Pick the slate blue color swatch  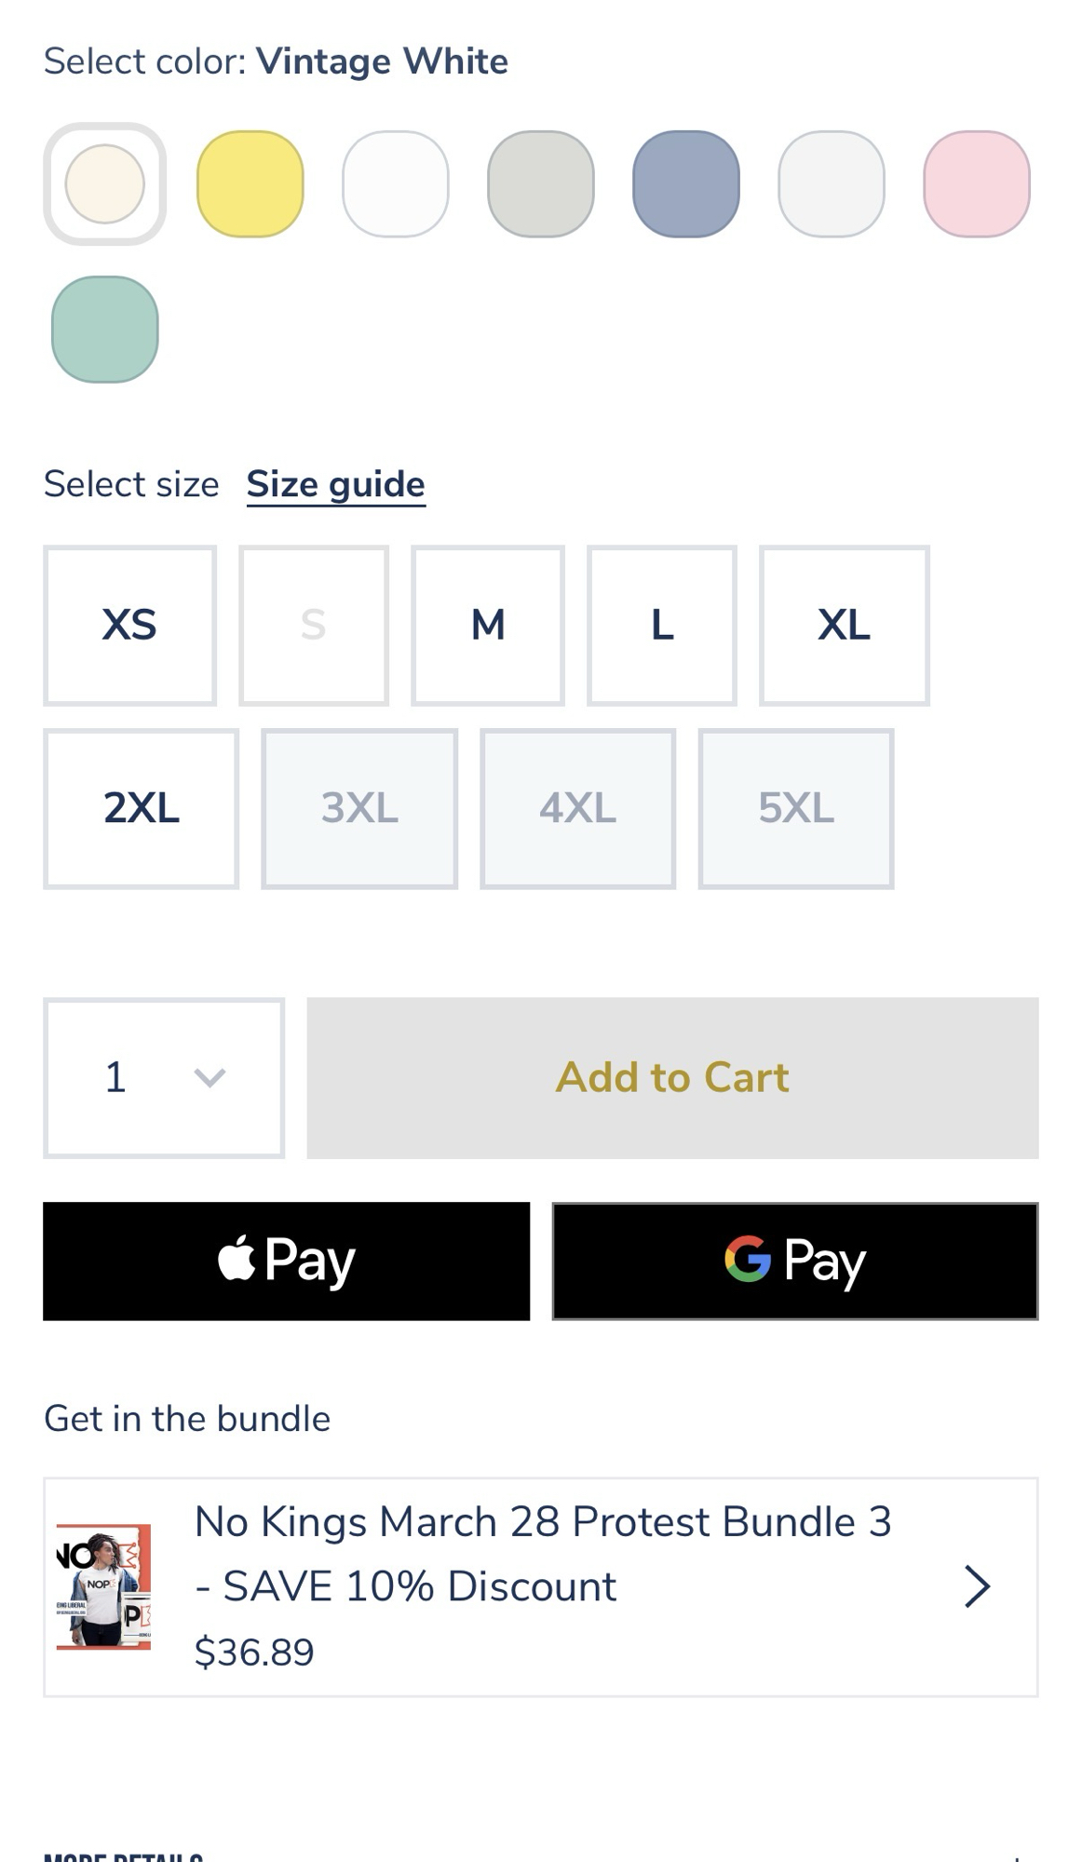pos(685,184)
